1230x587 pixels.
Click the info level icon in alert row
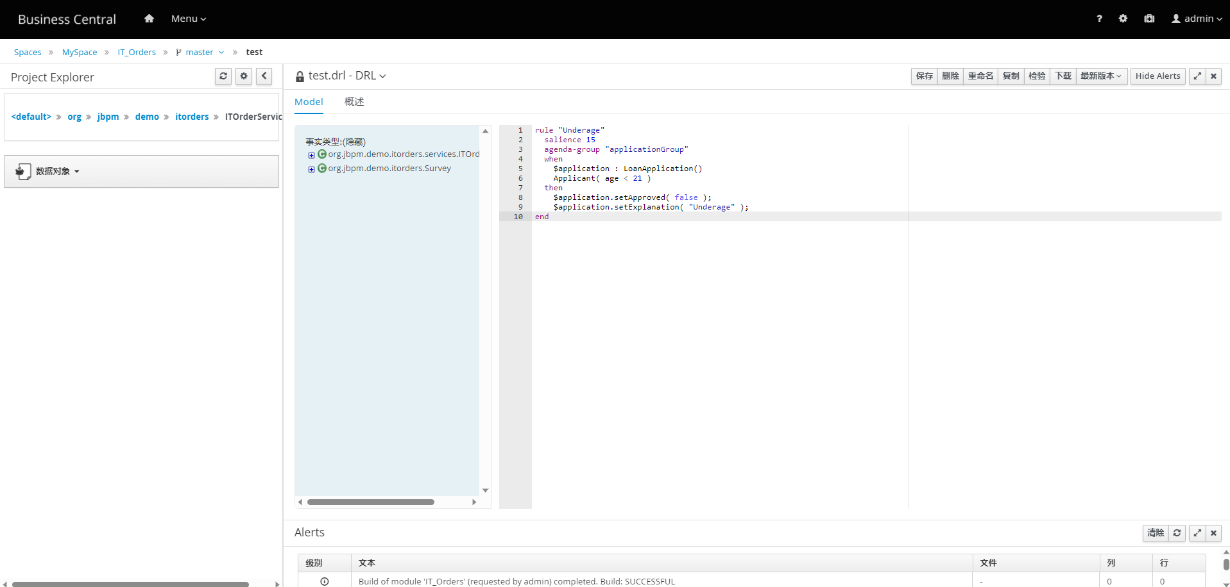pos(325,581)
